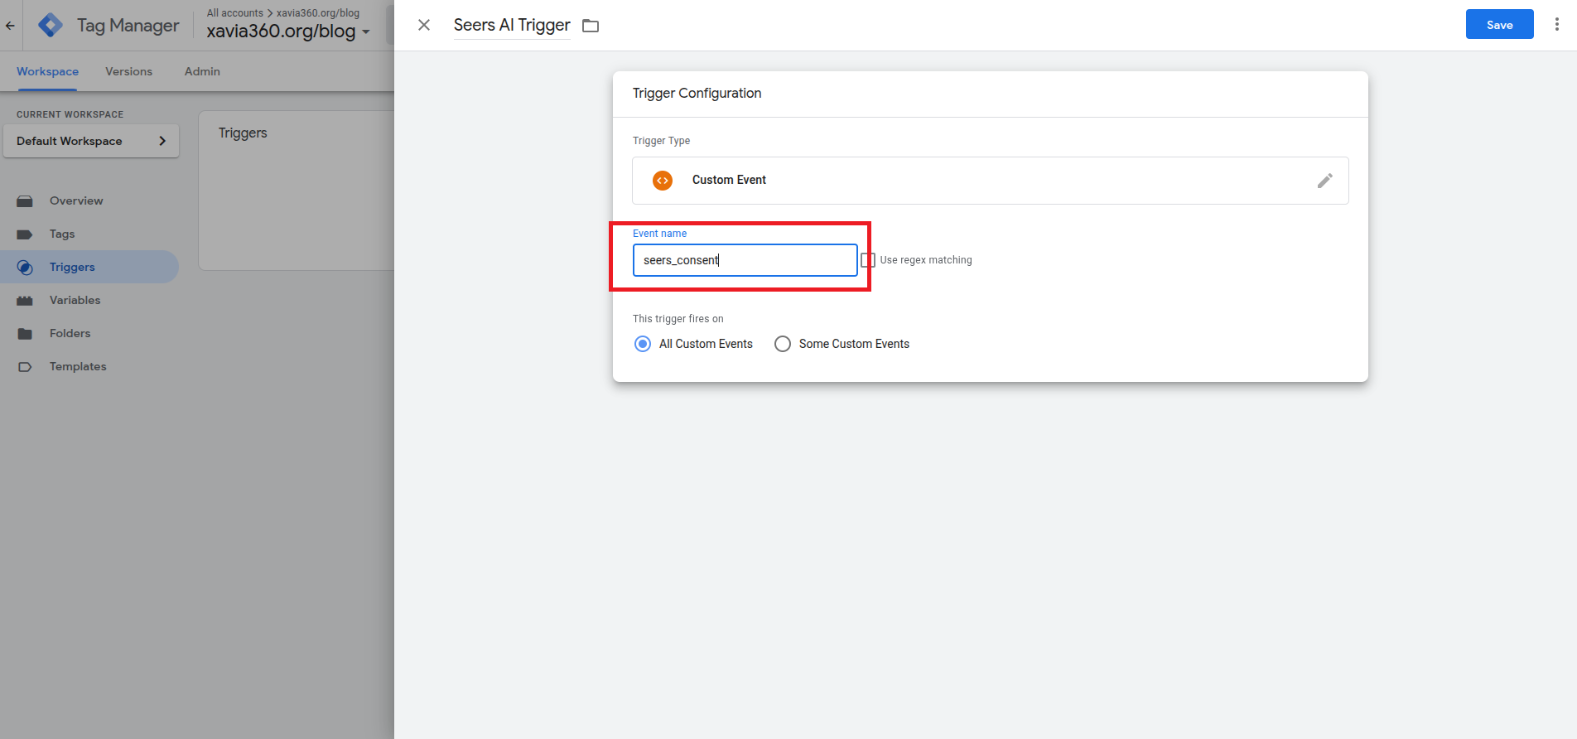
Task: Click the Event name input field
Action: (x=745, y=260)
